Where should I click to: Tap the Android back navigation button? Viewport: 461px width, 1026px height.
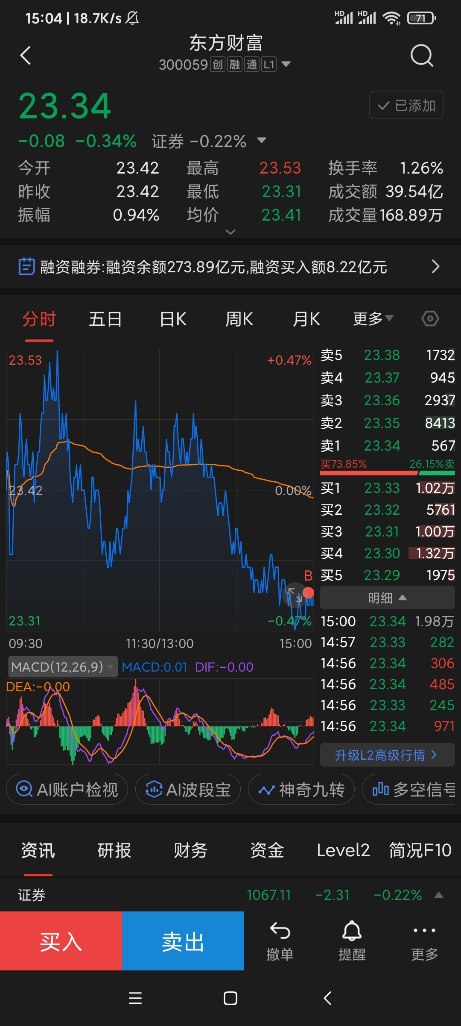(327, 998)
